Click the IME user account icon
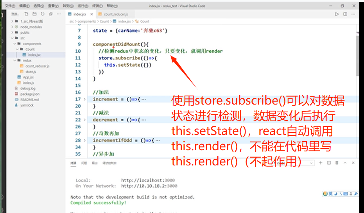Screen dimensions: 364x213 pyautogui.click(x=351, y=194)
